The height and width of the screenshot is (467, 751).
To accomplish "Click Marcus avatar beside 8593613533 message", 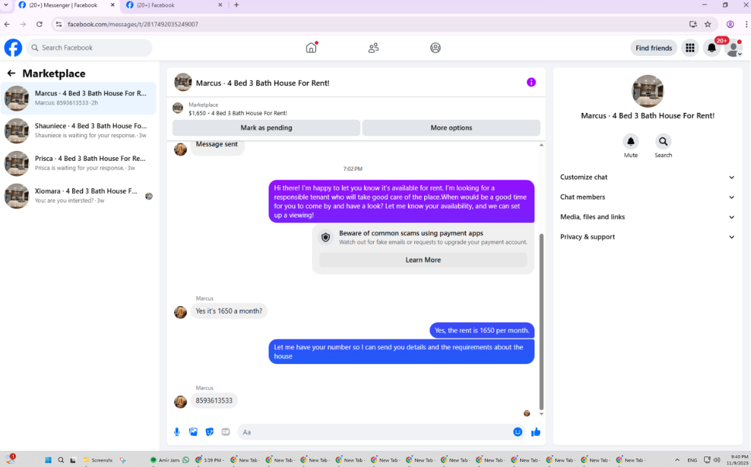I will click(180, 402).
